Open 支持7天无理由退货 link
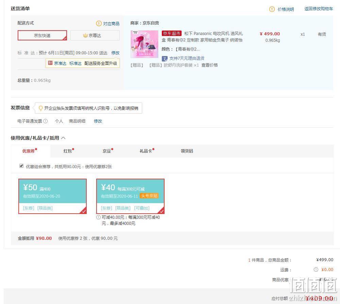The width and height of the screenshot is (340, 304). [x=187, y=58]
